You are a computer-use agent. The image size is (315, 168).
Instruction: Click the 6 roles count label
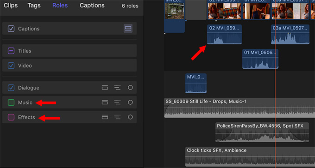click(130, 6)
